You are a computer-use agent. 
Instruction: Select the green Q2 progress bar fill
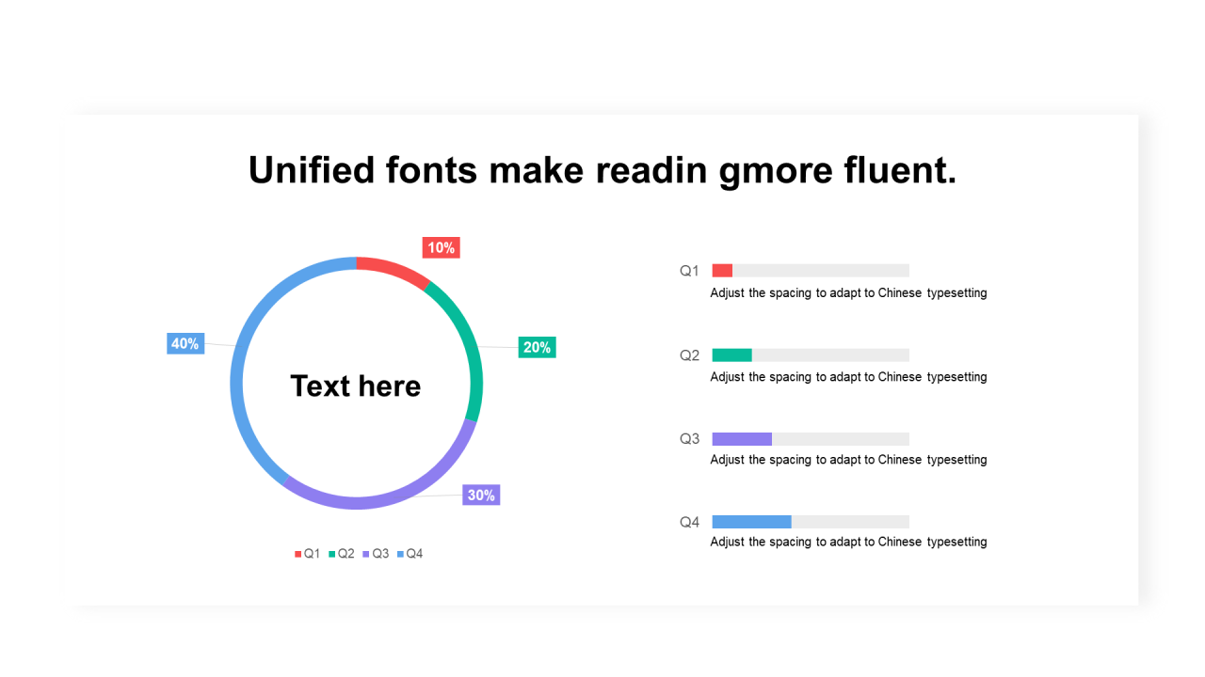point(731,355)
